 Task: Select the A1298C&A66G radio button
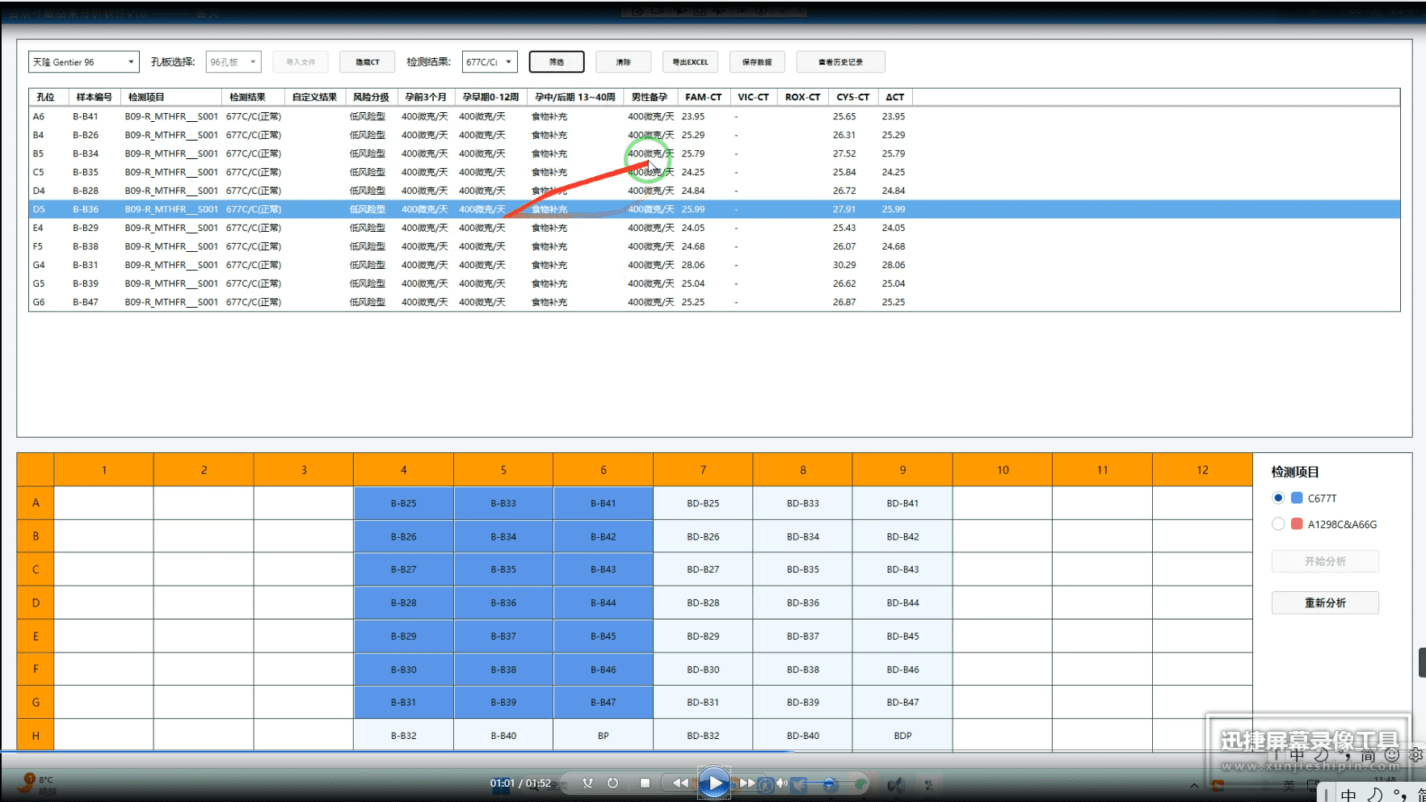click(x=1278, y=524)
